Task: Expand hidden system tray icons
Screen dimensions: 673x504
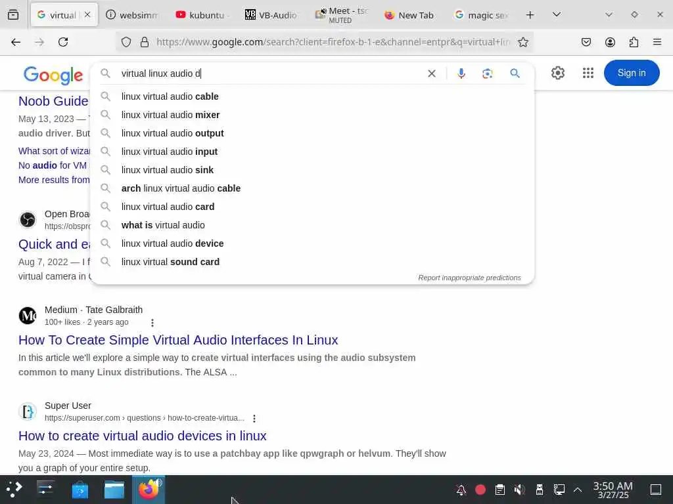Action: (578, 490)
